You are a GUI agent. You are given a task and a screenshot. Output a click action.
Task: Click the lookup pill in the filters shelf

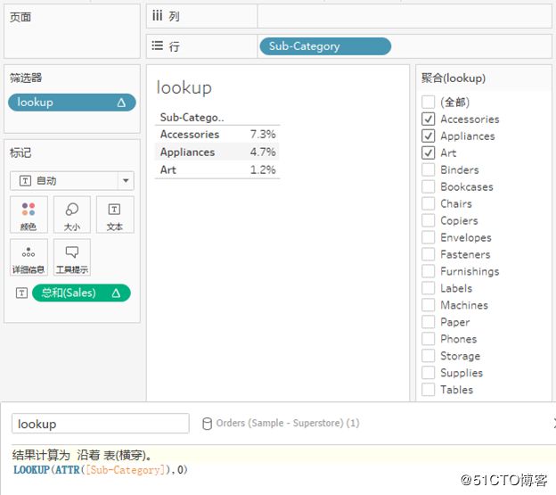coord(71,103)
